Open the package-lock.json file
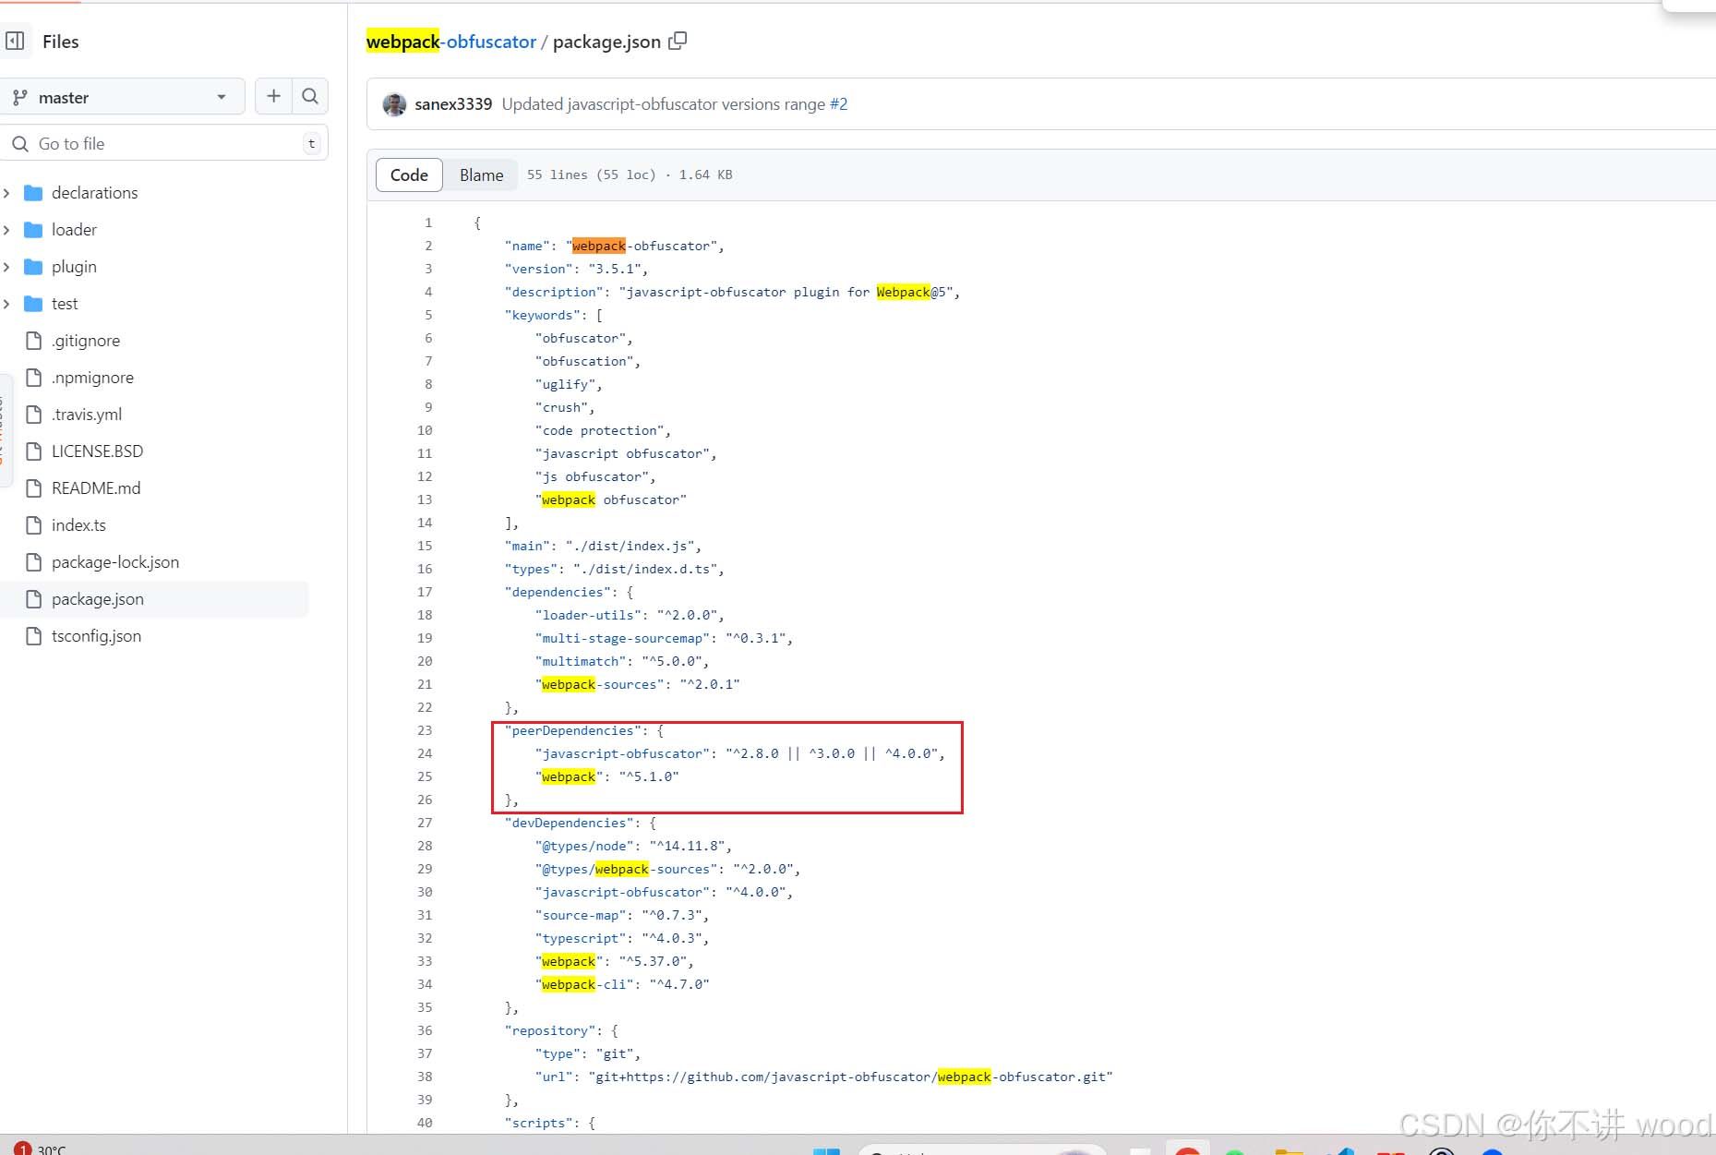Viewport: 1716px width, 1155px height. click(115, 562)
